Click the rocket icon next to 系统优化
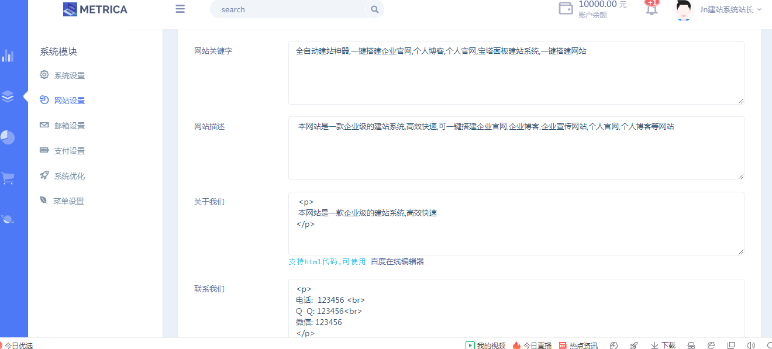Viewport: 772px width, 349px height. tap(44, 175)
